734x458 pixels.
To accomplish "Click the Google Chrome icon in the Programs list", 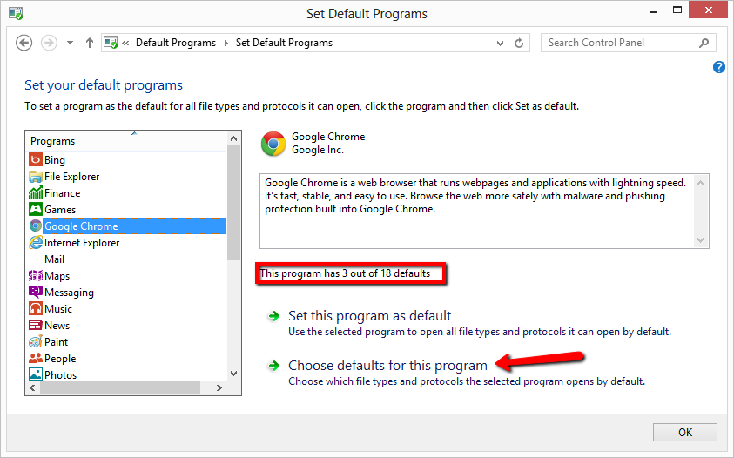I will coord(36,226).
